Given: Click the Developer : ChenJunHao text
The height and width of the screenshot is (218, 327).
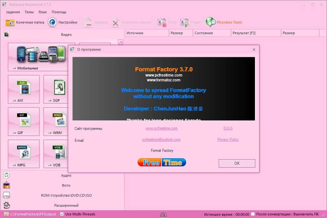Looking at the screenshot, I should pos(163,109).
